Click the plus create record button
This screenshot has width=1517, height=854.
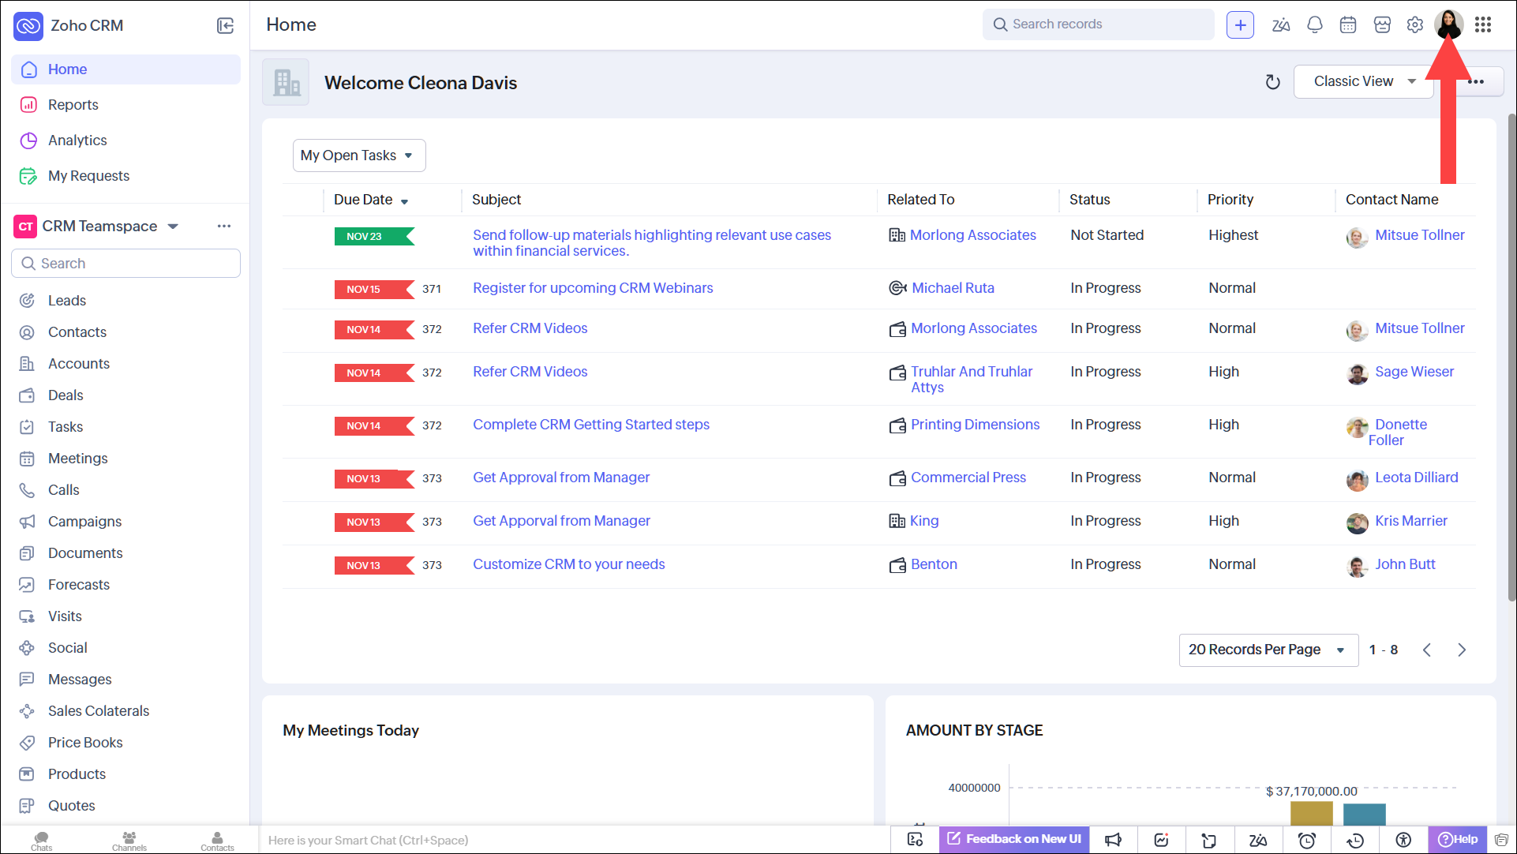1240,24
